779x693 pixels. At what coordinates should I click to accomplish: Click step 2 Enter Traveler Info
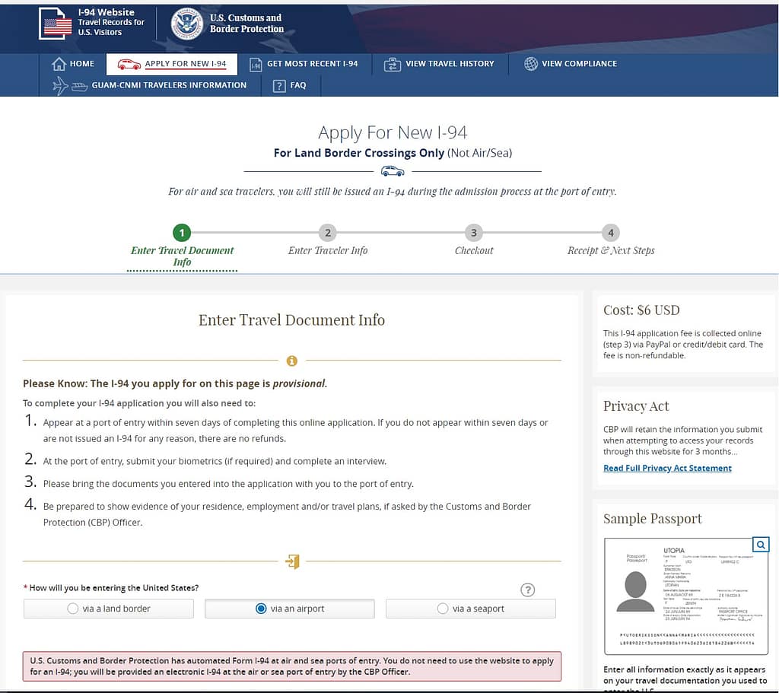327,233
